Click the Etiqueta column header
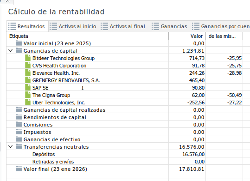The image size is (250, 181). tap(87, 36)
